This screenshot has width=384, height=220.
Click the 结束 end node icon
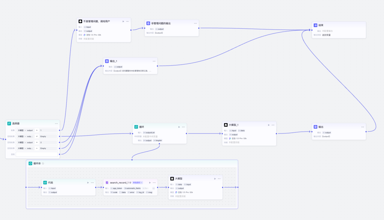(x=315, y=25)
